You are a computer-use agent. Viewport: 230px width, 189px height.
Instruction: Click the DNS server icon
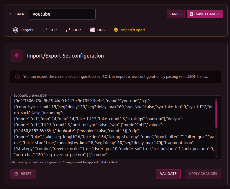coord(92,30)
